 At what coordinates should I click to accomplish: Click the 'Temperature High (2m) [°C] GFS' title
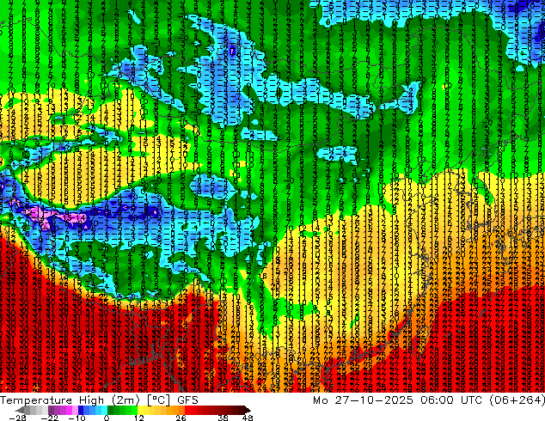99,400
